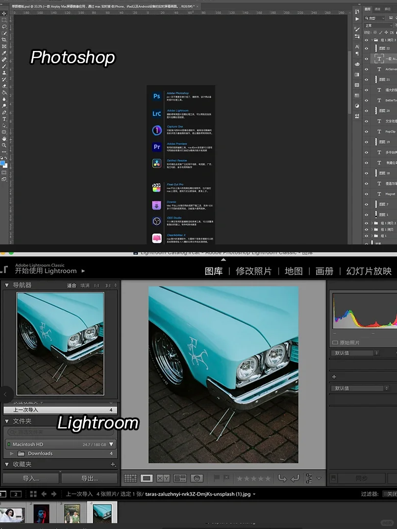Open the Gradients panel icon

[357, 74]
